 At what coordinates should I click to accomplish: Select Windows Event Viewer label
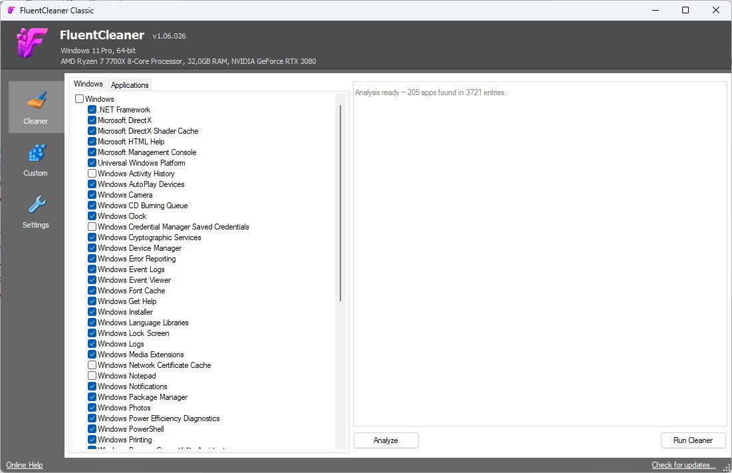[x=134, y=280]
